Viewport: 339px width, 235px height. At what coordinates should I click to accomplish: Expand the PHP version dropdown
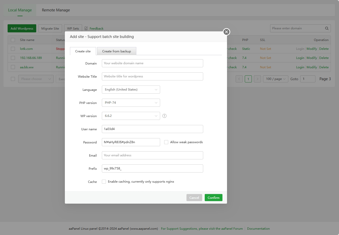(x=131, y=103)
